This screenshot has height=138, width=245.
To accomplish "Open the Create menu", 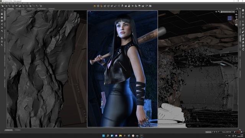I will click(8, 3).
